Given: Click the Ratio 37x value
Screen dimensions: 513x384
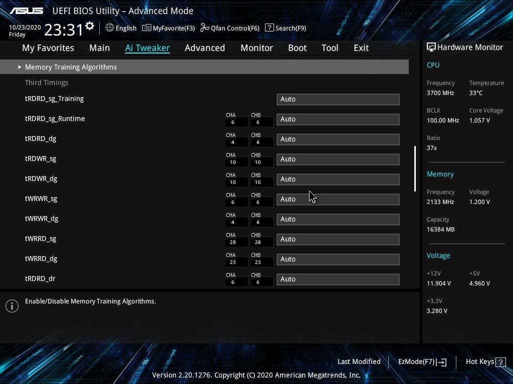Looking at the screenshot, I should point(431,148).
